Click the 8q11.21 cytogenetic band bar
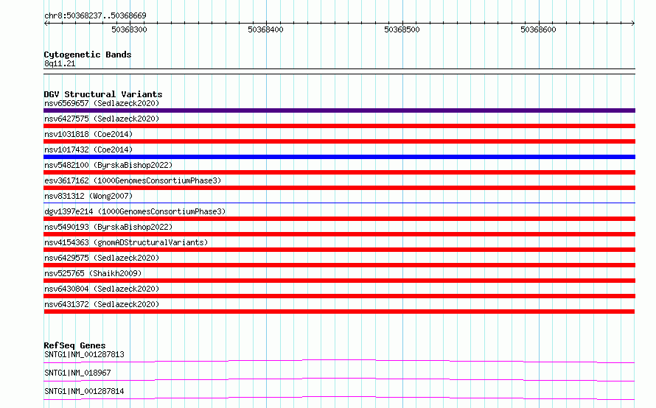 pos(339,71)
